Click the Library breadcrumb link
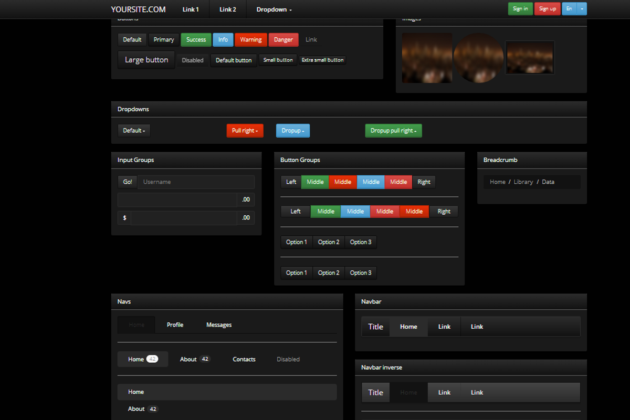The image size is (630, 420). (x=523, y=182)
